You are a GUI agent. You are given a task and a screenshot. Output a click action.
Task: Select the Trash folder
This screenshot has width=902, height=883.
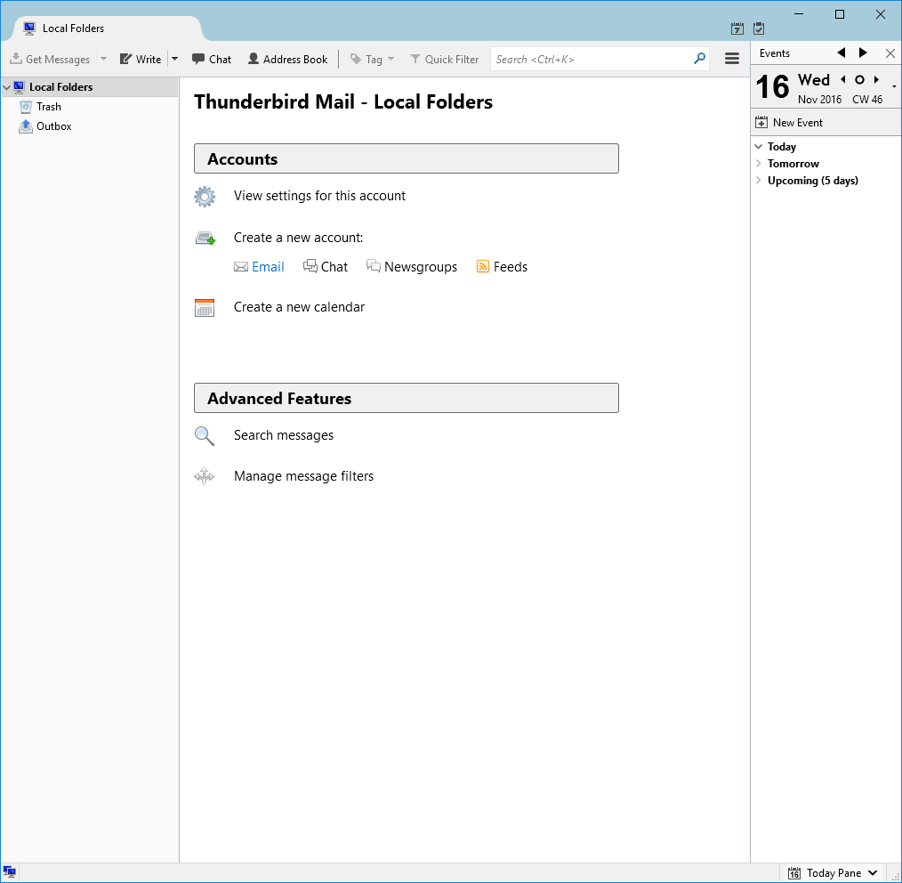coord(40,107)
